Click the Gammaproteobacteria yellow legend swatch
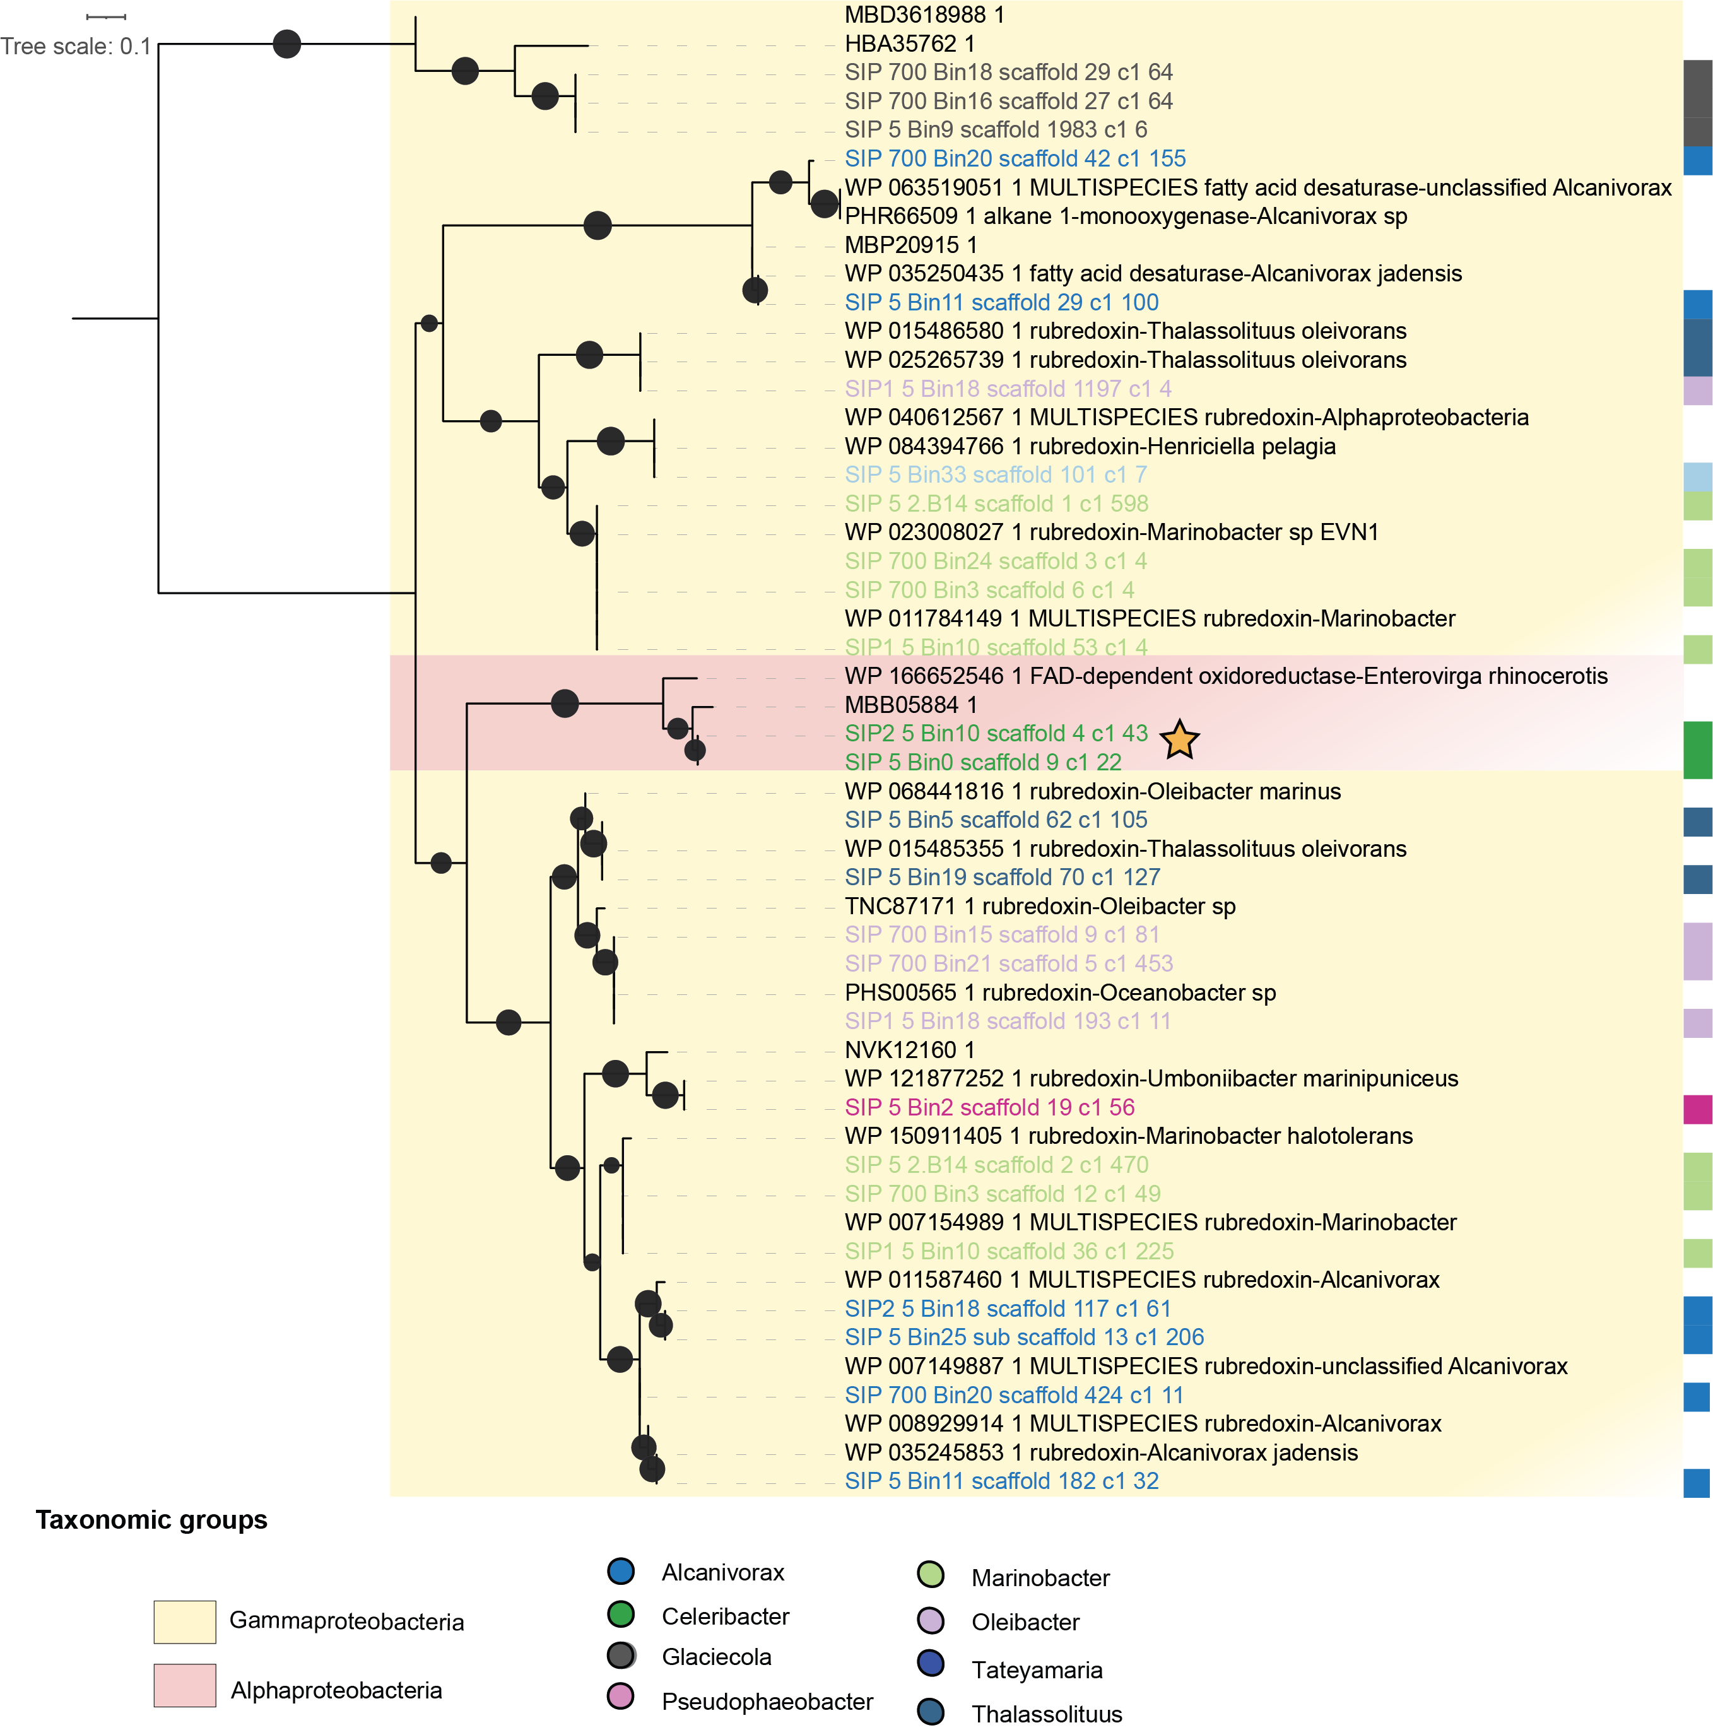This screenshot has width=1713, height=1730. [184, 1621]
